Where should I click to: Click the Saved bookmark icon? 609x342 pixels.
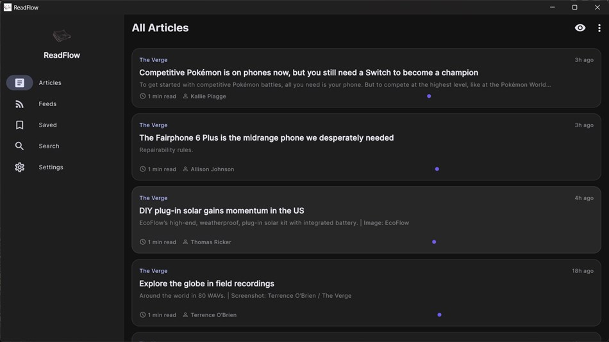(x=19, y=125)
